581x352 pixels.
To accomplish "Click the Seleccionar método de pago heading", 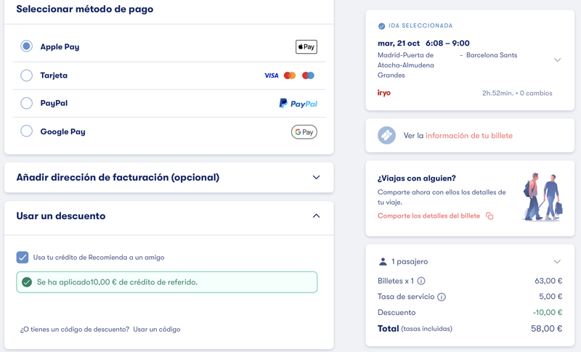I will point(85,9).
